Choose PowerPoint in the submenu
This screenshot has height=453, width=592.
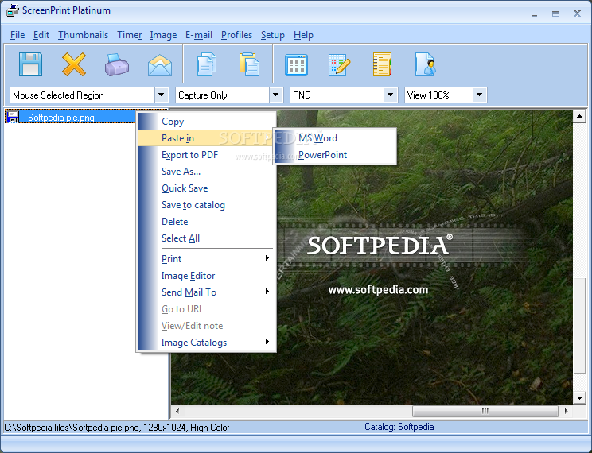(x=335, y=155)
